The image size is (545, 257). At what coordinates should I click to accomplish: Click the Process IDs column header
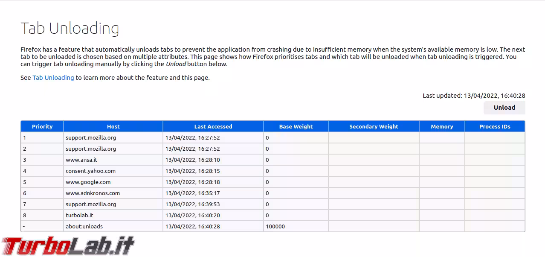click(x=494, y=126)
